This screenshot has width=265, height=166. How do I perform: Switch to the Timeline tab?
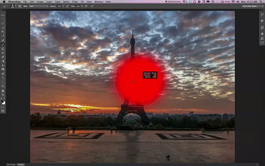[21, 165]
